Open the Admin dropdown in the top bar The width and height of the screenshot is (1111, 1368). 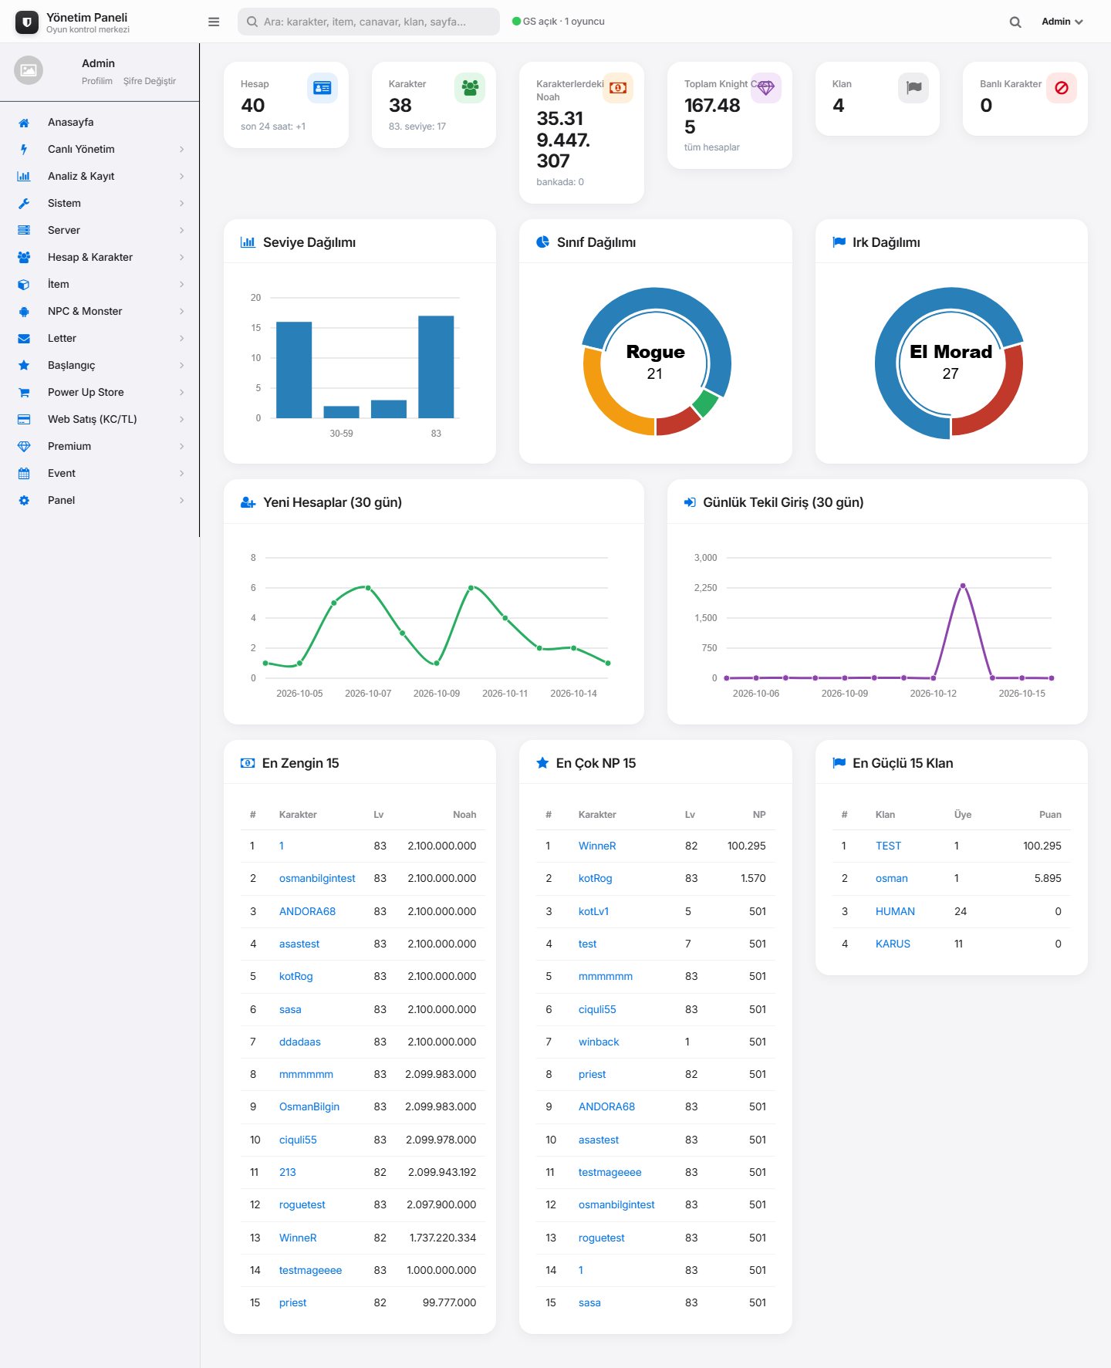pos(1062,22)
